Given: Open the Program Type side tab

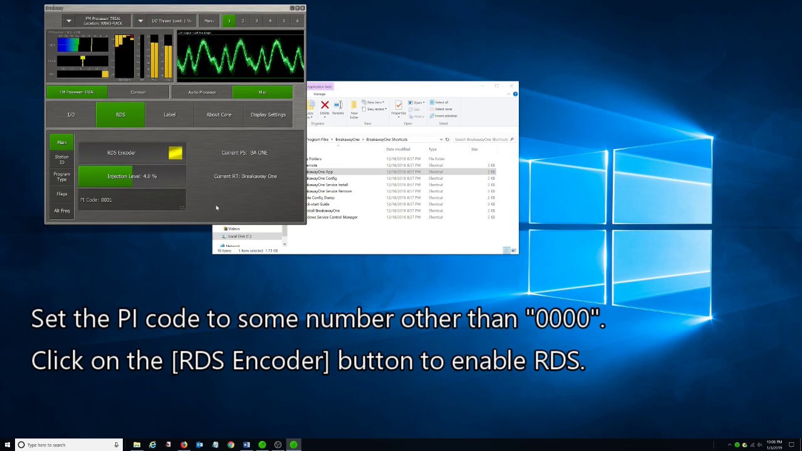Looking at the screenshot, I should click(62, 177).
